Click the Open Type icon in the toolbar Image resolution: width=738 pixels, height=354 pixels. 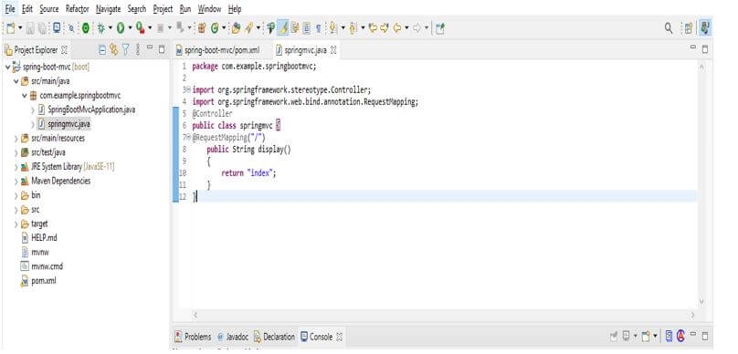[236, 28]
